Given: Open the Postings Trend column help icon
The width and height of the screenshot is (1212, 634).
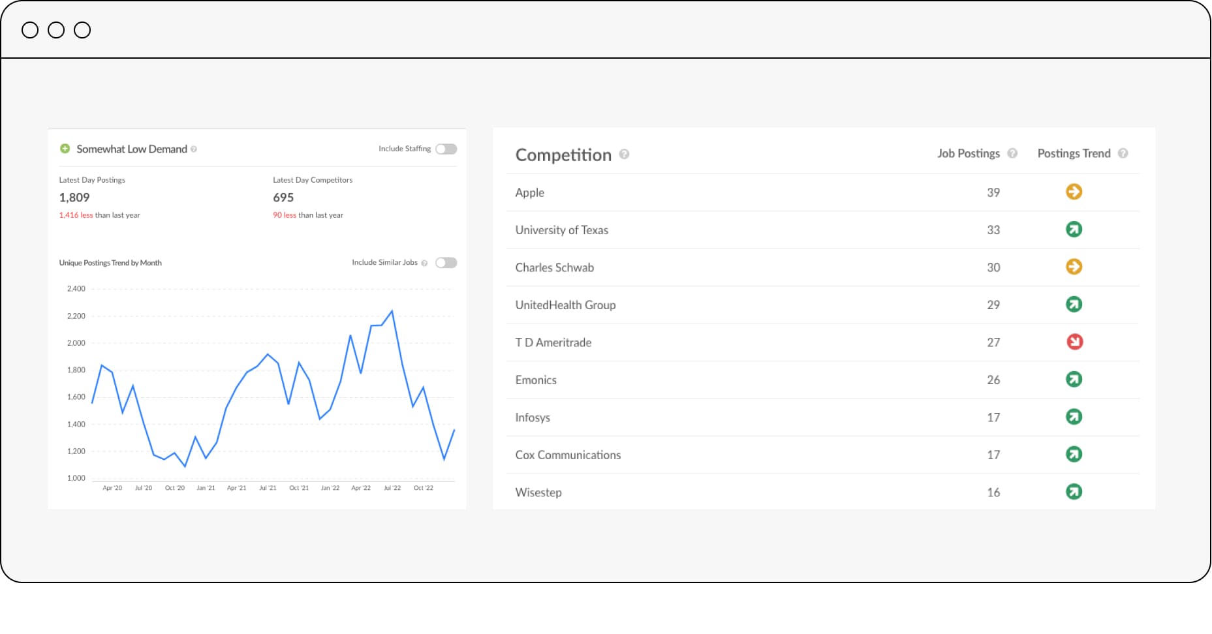Looking at the screenshot, I should point(1123,153).
